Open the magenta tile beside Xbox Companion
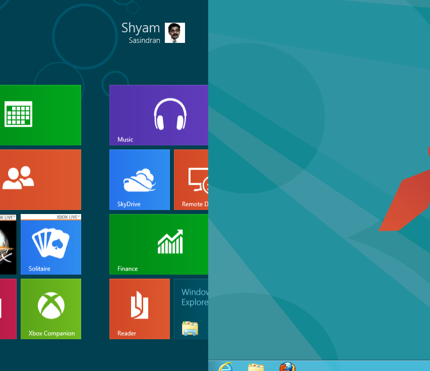The image size is (430, 371). click(x=8, y=309)
